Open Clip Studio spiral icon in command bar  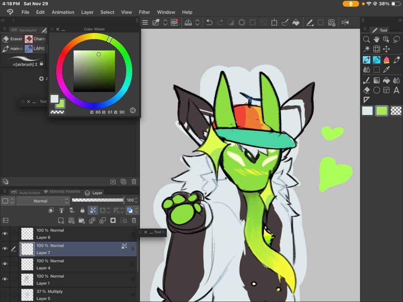(x=174, y=23)
